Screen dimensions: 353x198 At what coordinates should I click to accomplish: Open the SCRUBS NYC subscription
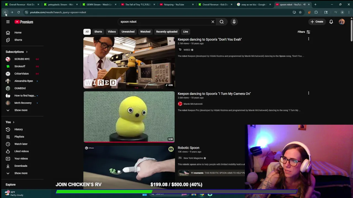coord(22,59)
